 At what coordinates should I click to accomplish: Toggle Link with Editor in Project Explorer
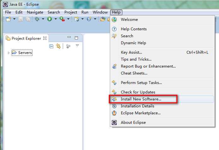click(58, 46)
